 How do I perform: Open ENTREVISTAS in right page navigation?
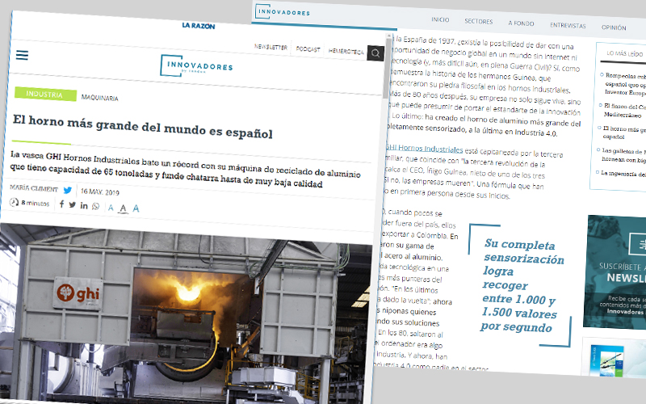point(568,25)
